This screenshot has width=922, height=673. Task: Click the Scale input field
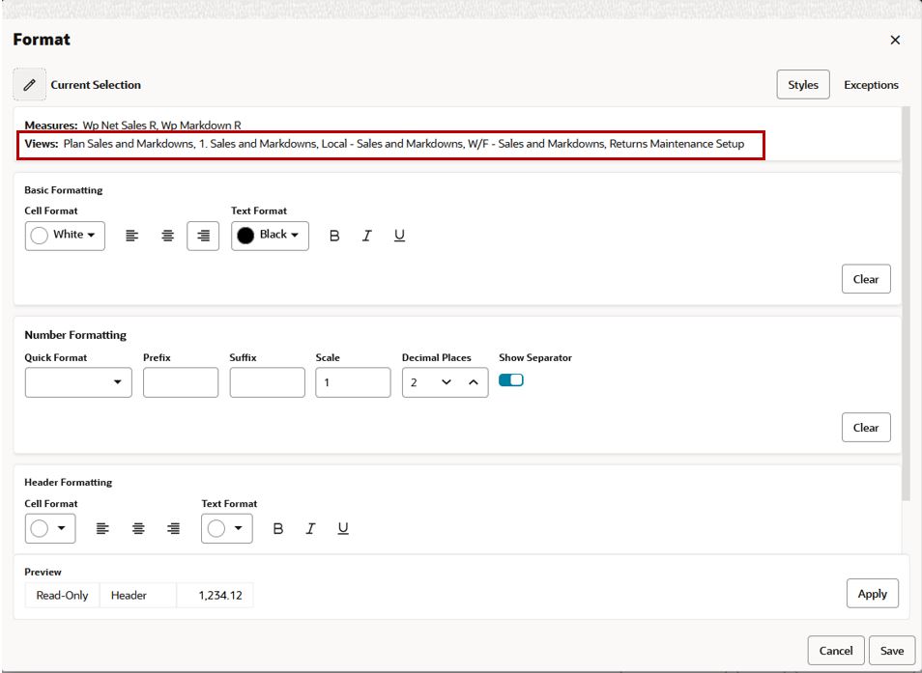(353, 382)
